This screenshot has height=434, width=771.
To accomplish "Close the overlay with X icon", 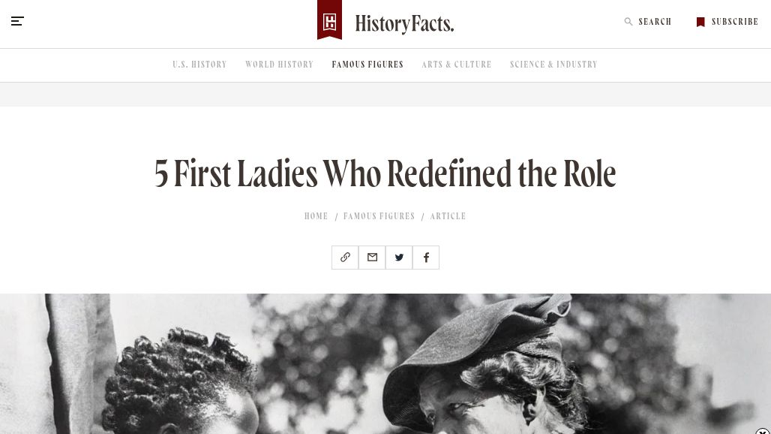I will [763, 432].
